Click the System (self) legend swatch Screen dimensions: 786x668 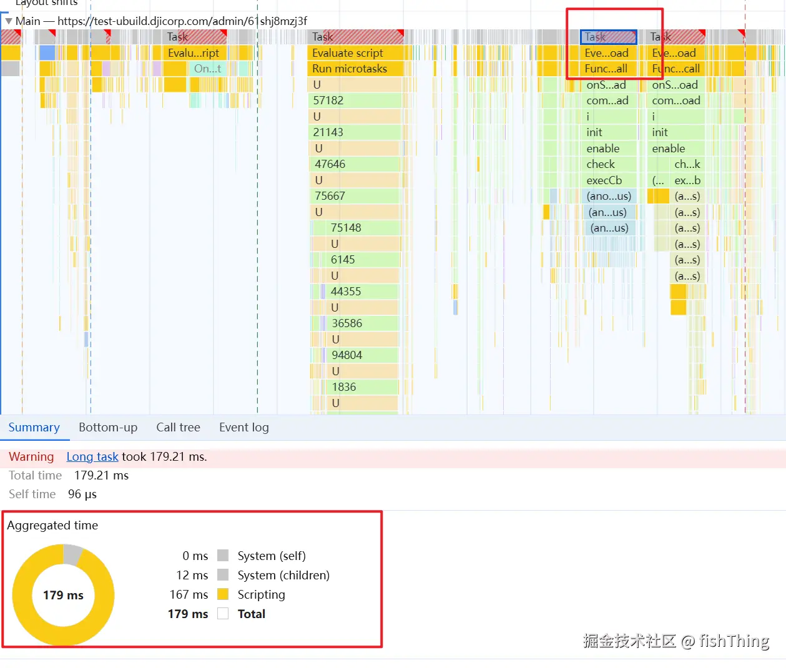tap(223, 556)
